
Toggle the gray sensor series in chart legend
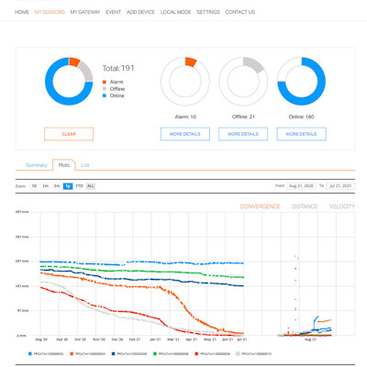pyautogui.click(x=253, y=354)
